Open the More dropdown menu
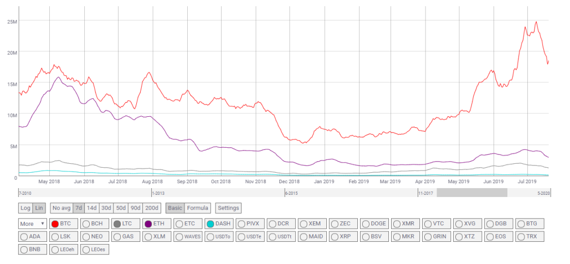 [32, 224]
